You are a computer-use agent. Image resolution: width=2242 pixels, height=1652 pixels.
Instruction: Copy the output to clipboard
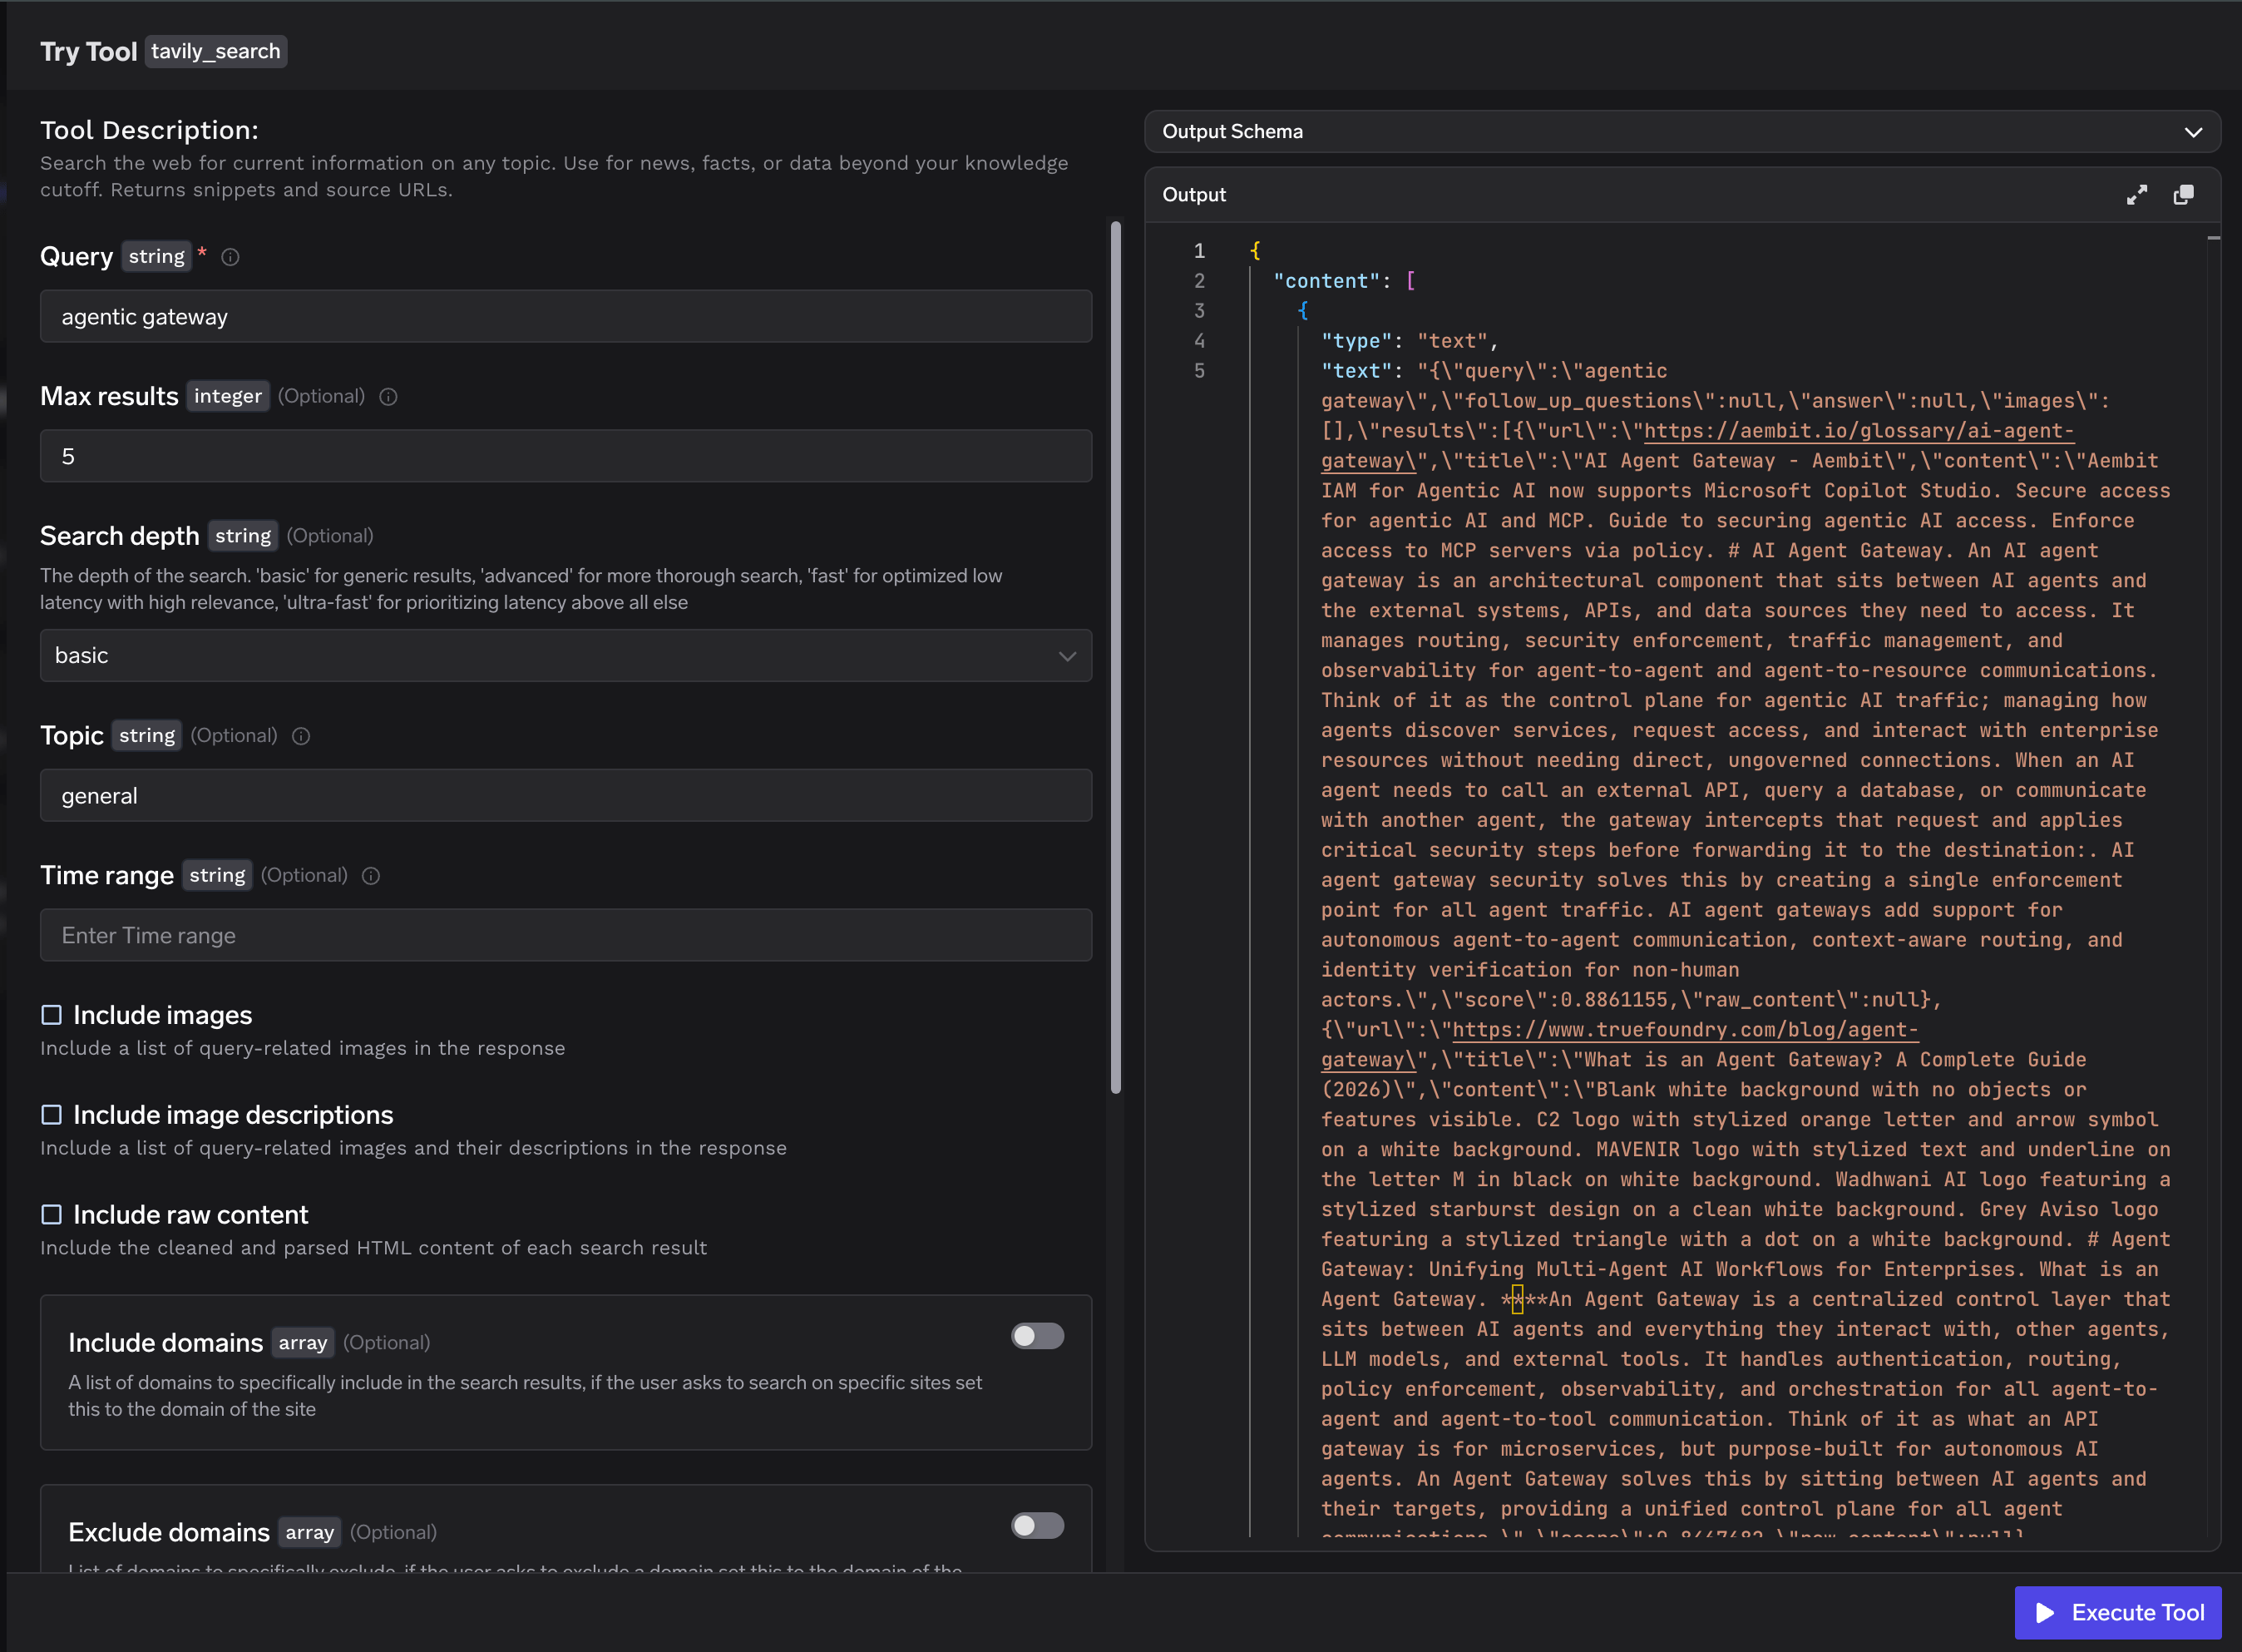coord(2184,195)
